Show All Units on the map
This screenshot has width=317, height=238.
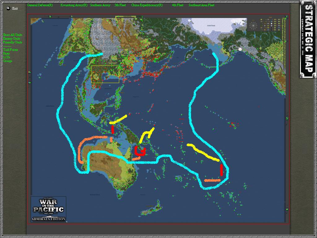tap(12, 35)
